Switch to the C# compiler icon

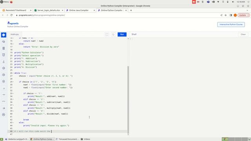click(x=4, y=81)
